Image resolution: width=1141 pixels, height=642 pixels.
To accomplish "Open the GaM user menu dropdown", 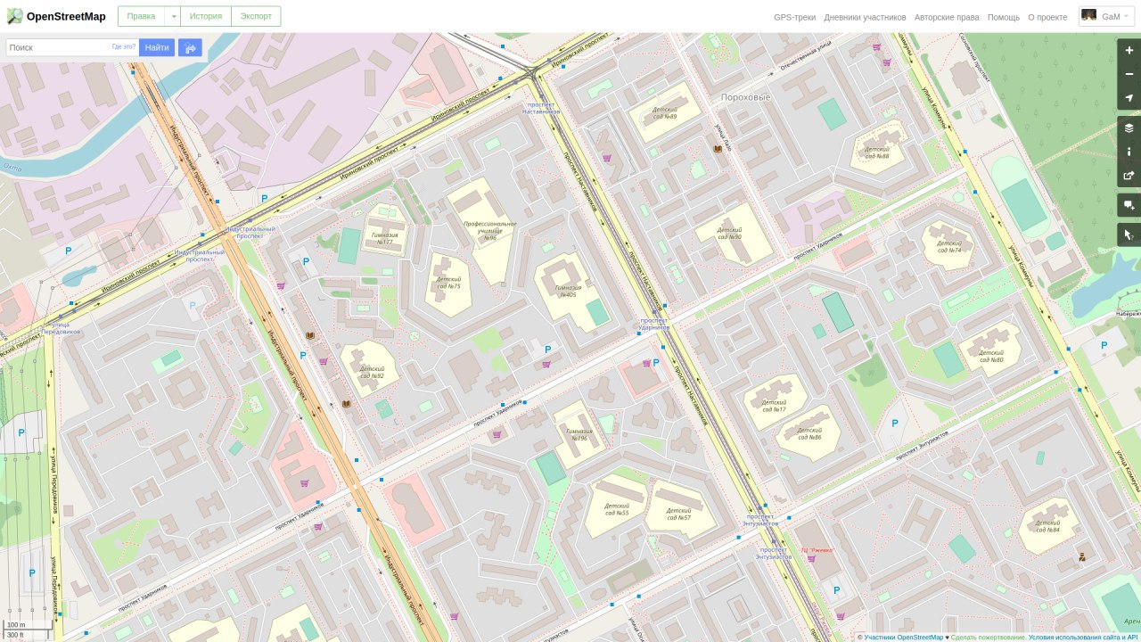I will click(1106, 16).
